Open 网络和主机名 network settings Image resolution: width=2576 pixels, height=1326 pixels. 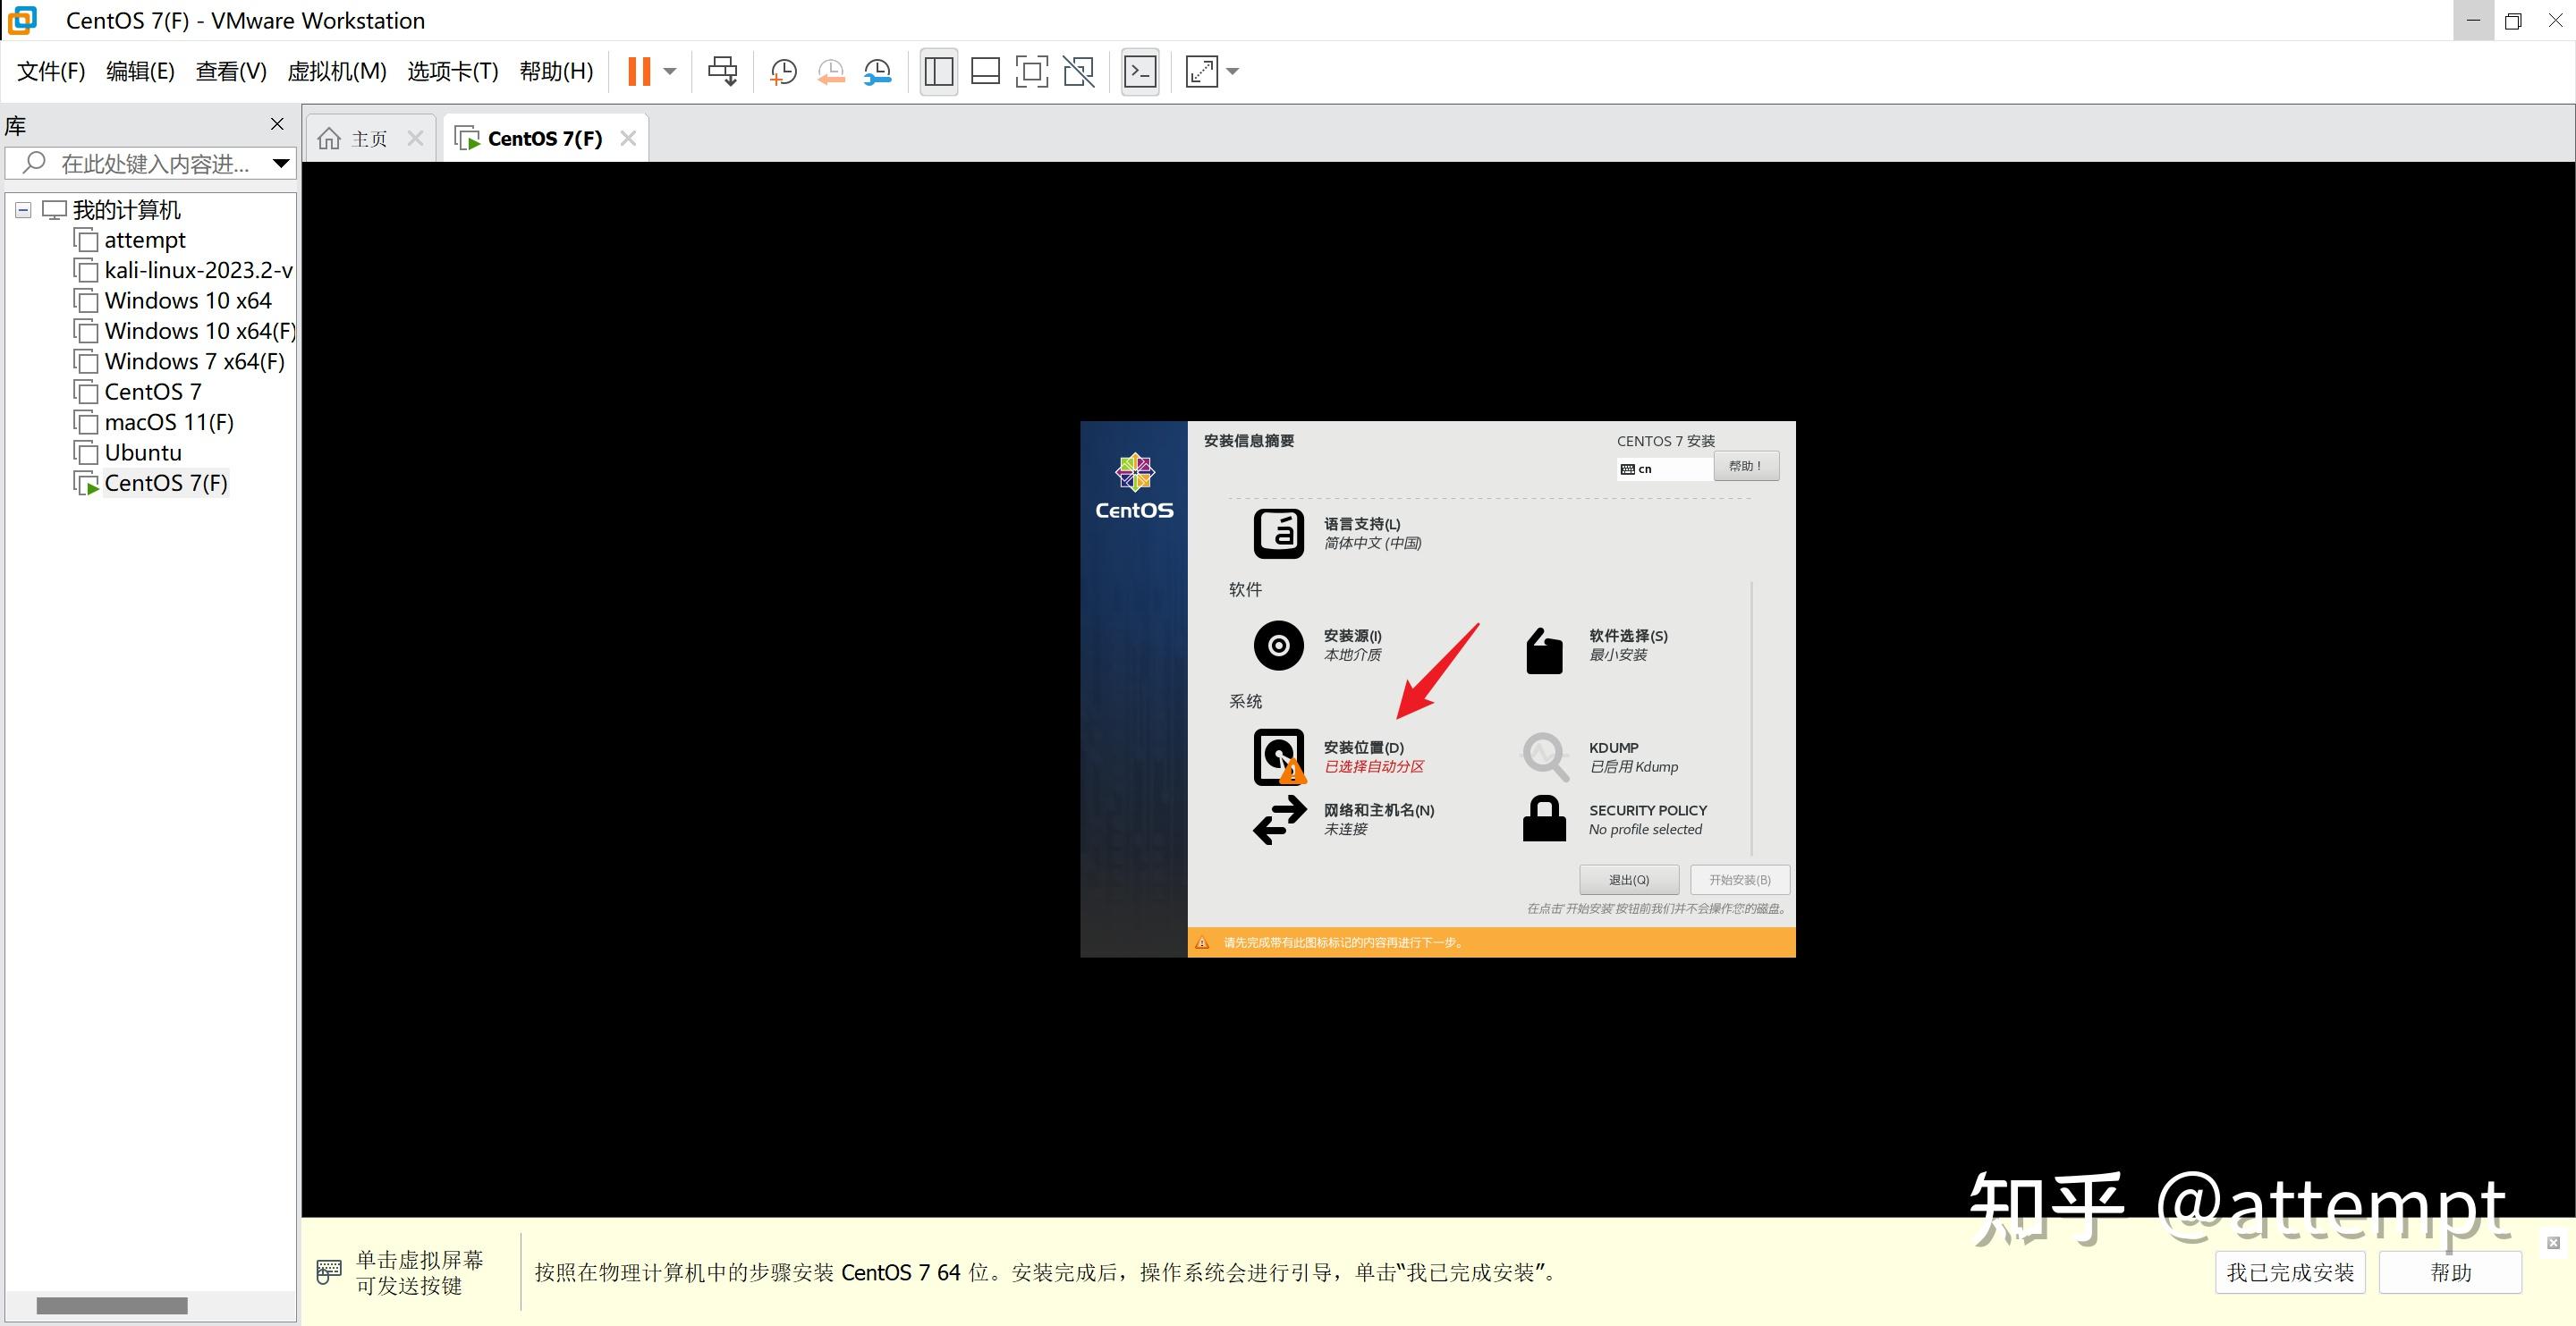coord(1378,818)
